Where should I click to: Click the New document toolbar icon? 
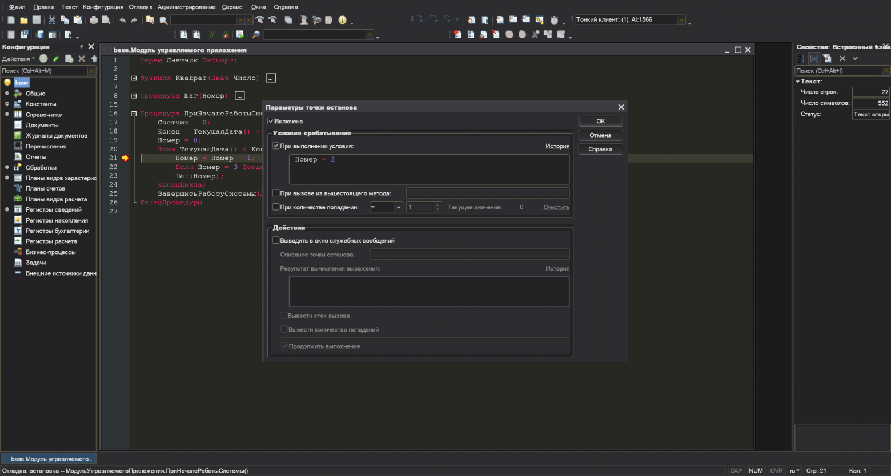pyautogui.click(x=11, y=20)
